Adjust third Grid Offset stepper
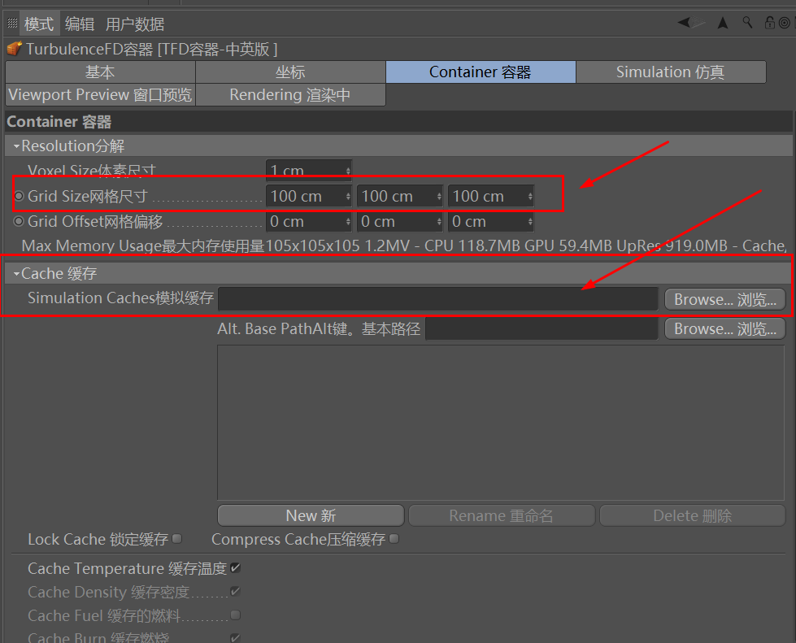The height and width of the screenshot is (643, 796). [x=530, y=221]
